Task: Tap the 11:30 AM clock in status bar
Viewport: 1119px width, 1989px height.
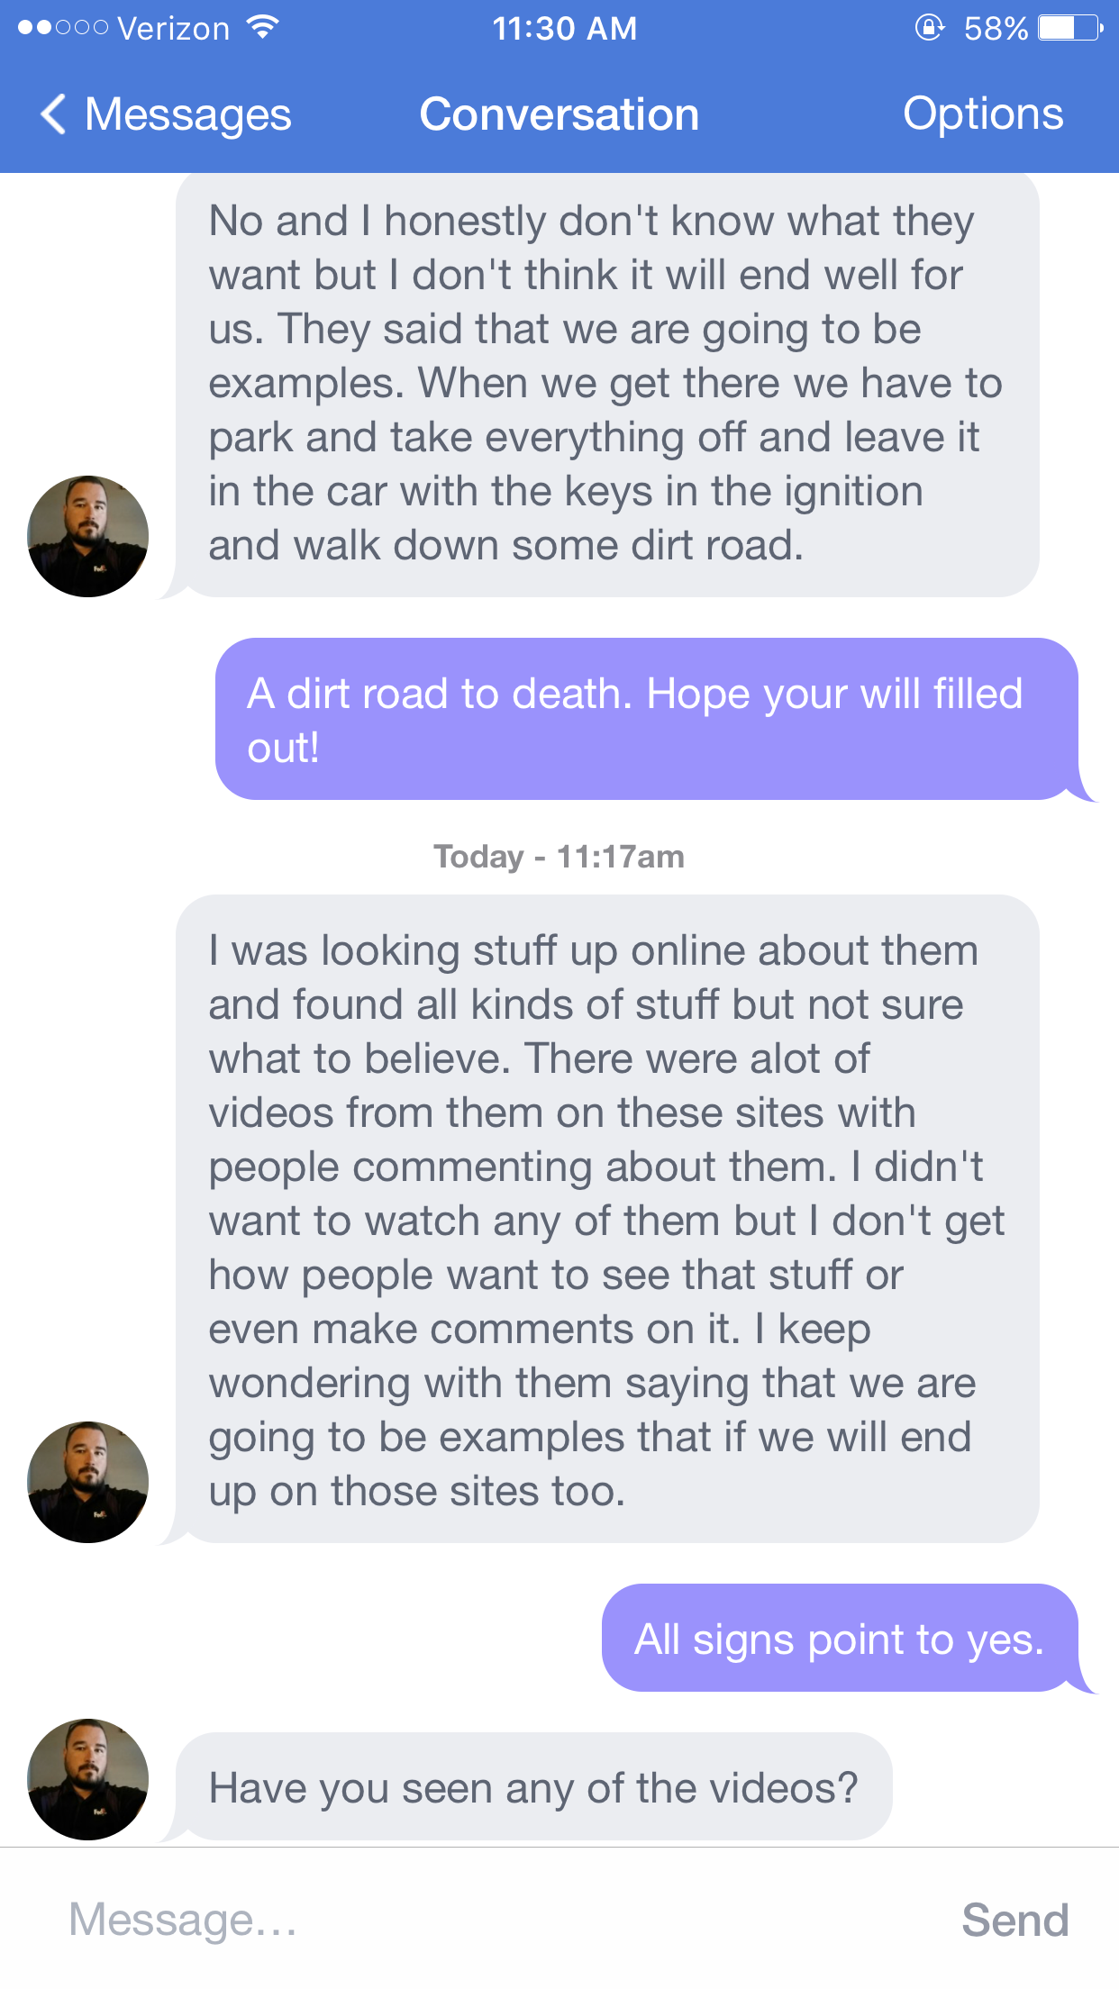Action: [564, 28]
